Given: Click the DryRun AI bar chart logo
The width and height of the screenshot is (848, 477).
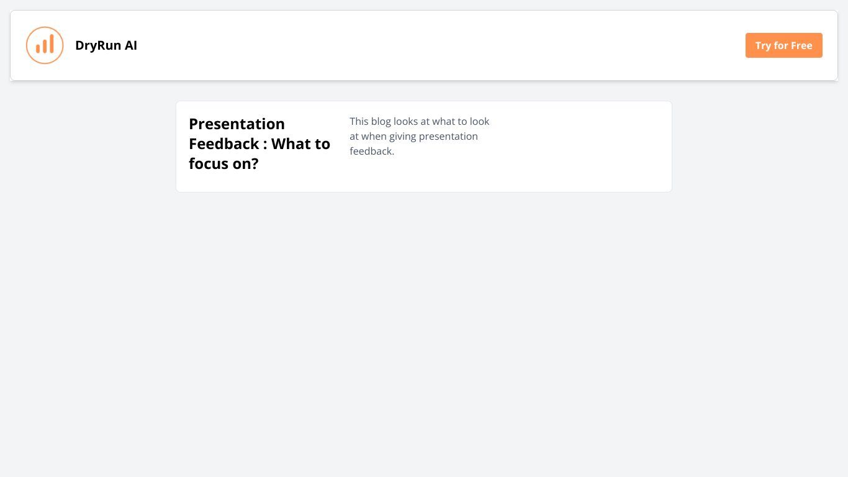Looking at the screenshot, I should click(x=45, y=45).
